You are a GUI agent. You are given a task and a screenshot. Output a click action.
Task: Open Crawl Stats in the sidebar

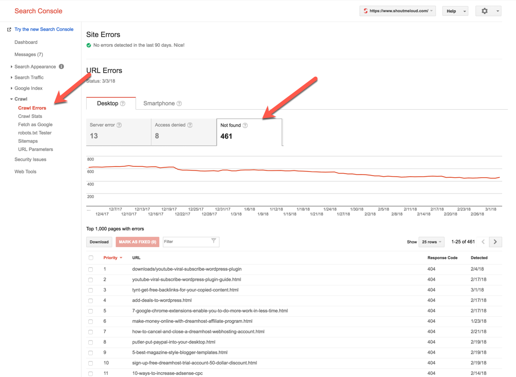30,116
